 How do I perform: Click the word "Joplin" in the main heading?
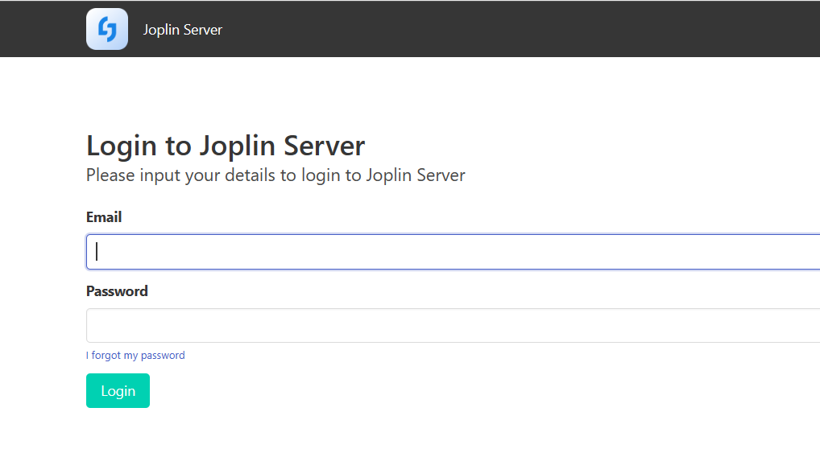(238, 146)
